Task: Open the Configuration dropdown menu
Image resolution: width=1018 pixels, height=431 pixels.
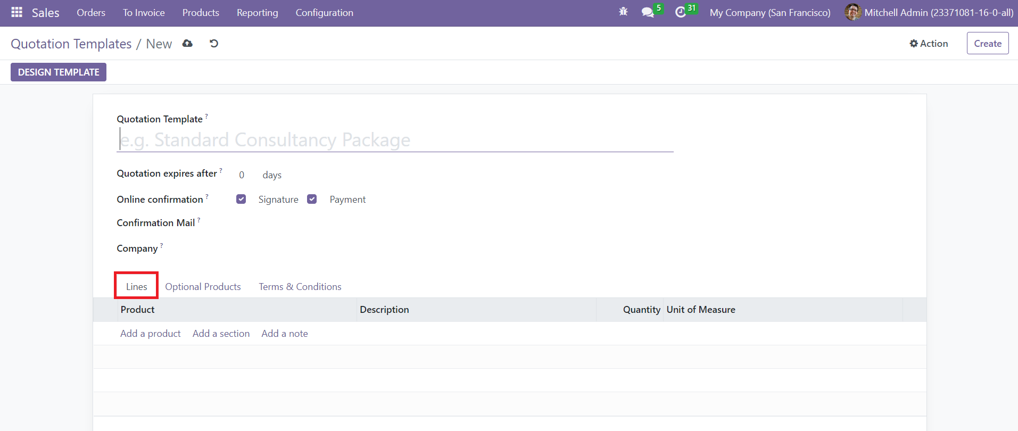Action: click(x=324, y=13)
